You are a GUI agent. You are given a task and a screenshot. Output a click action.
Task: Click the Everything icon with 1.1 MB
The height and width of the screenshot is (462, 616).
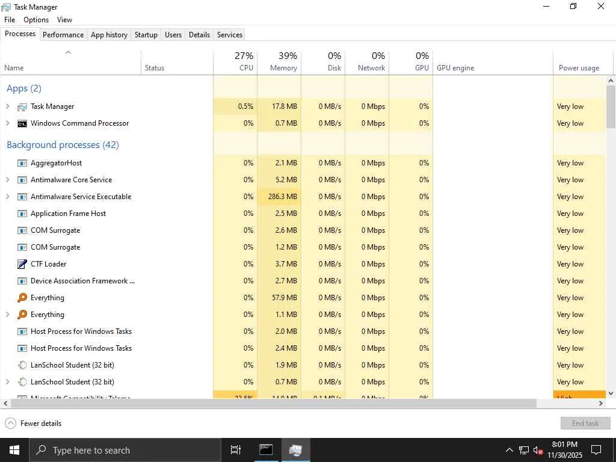(22, 315)
